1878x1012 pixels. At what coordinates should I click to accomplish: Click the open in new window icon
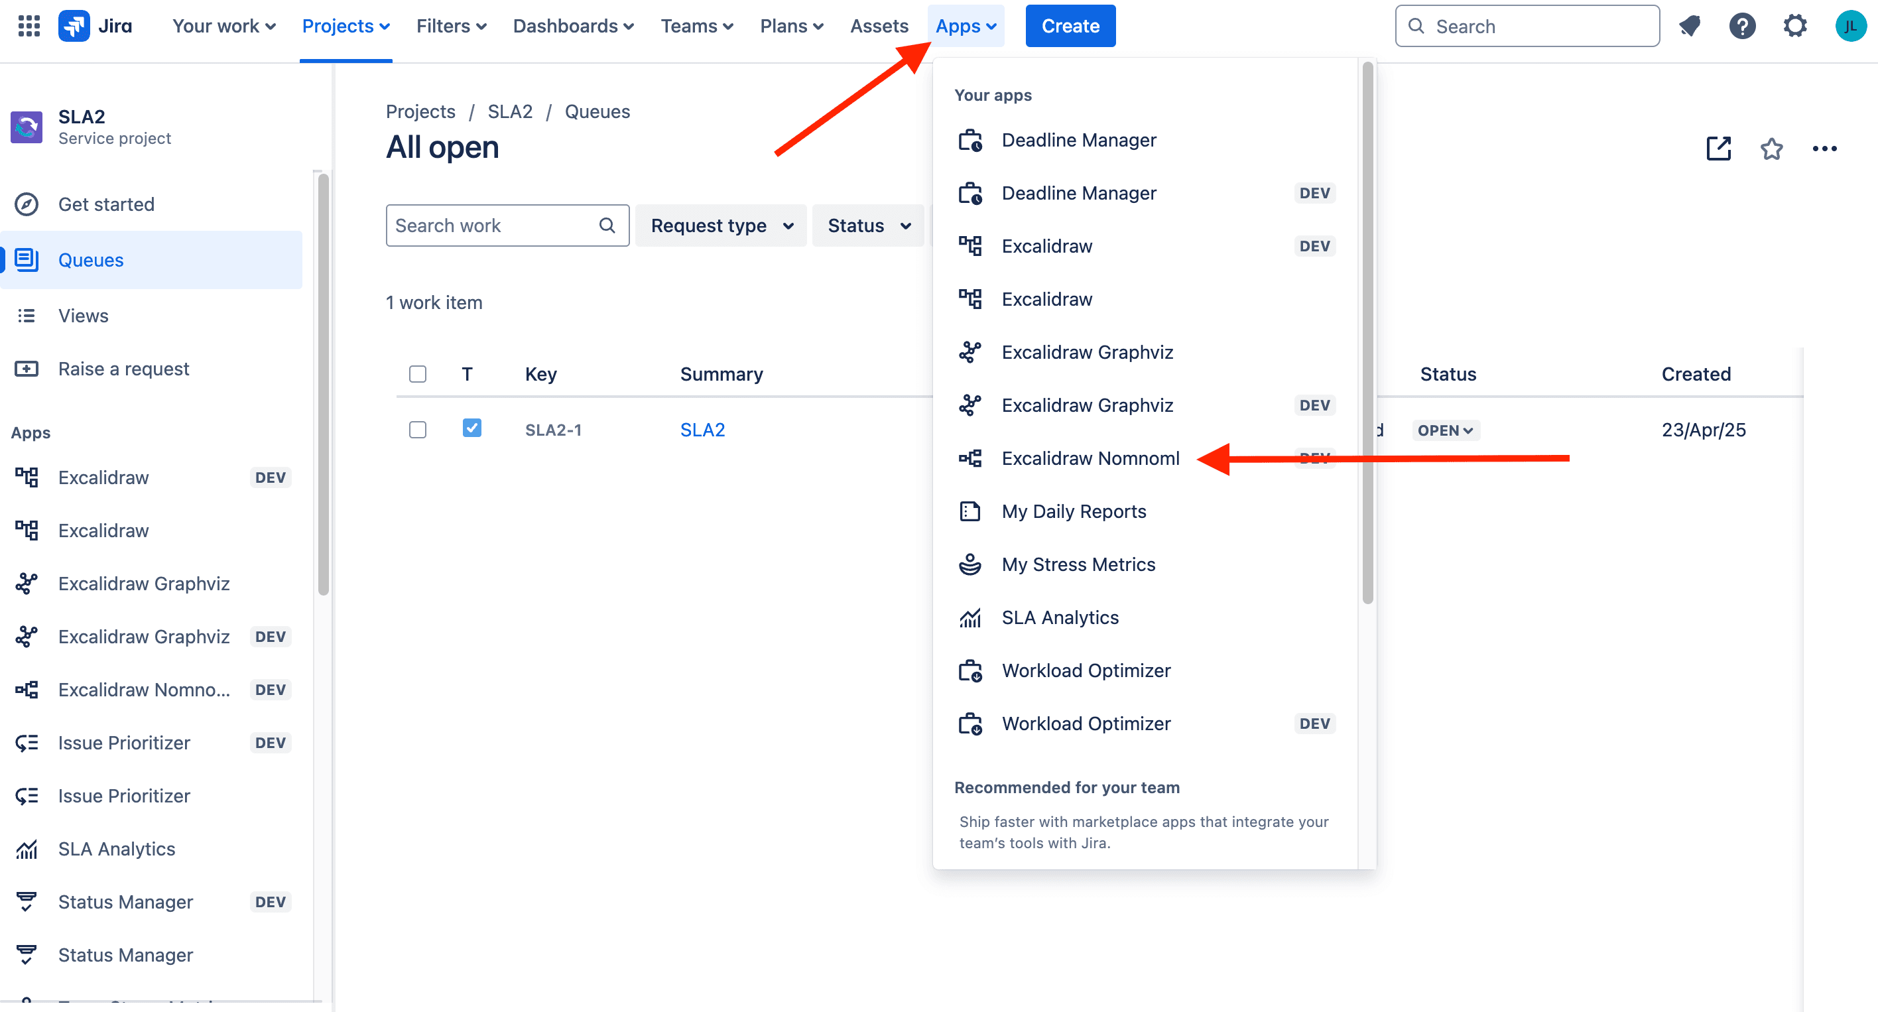[1718, 148]
